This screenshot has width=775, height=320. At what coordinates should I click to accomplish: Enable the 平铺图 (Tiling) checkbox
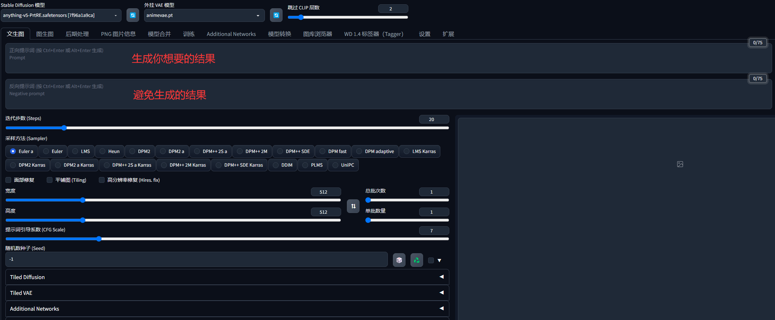click(50, 180)
